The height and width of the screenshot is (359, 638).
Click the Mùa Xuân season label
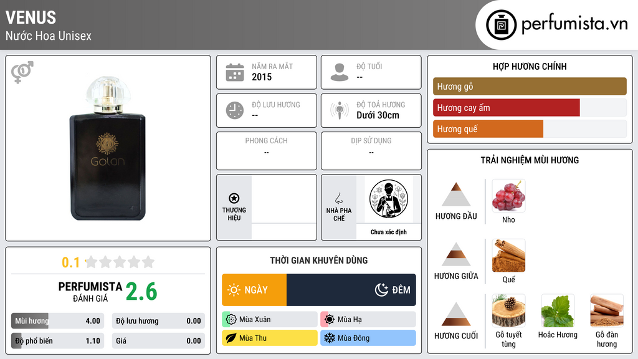pos(255,320)
